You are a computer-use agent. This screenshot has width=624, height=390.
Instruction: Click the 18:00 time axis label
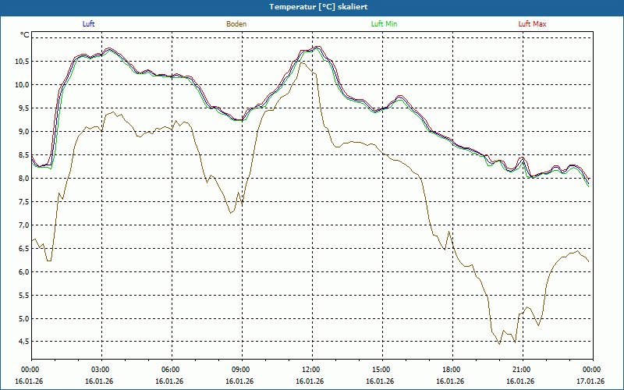[452, 370]
